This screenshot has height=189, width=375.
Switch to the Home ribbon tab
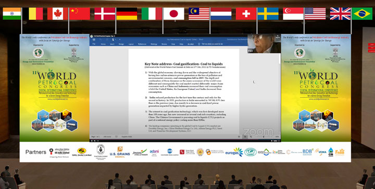coord(103,44)
